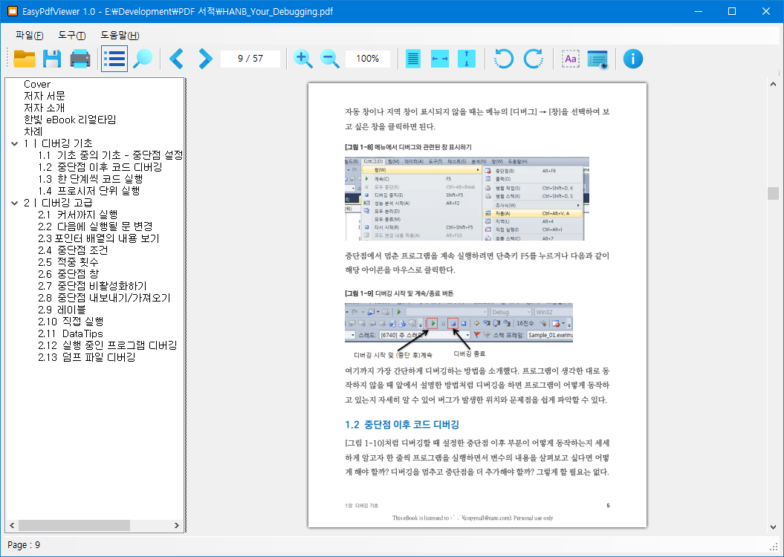Click the 그림 1-8 menu screenshot image

click(x=467, y=198)
